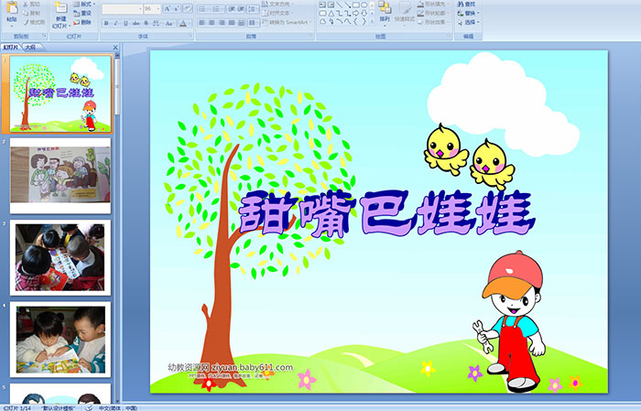Select slide 3 thumbnail of children reading
Image resolution: width=641 pixels, height=411 pixels.
60,257
